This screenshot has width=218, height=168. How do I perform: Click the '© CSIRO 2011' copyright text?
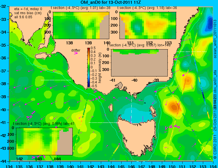215,146
